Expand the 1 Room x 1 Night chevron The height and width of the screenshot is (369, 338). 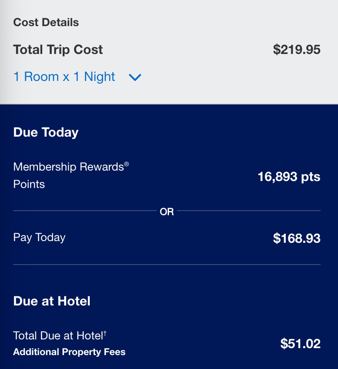point(135,77)
